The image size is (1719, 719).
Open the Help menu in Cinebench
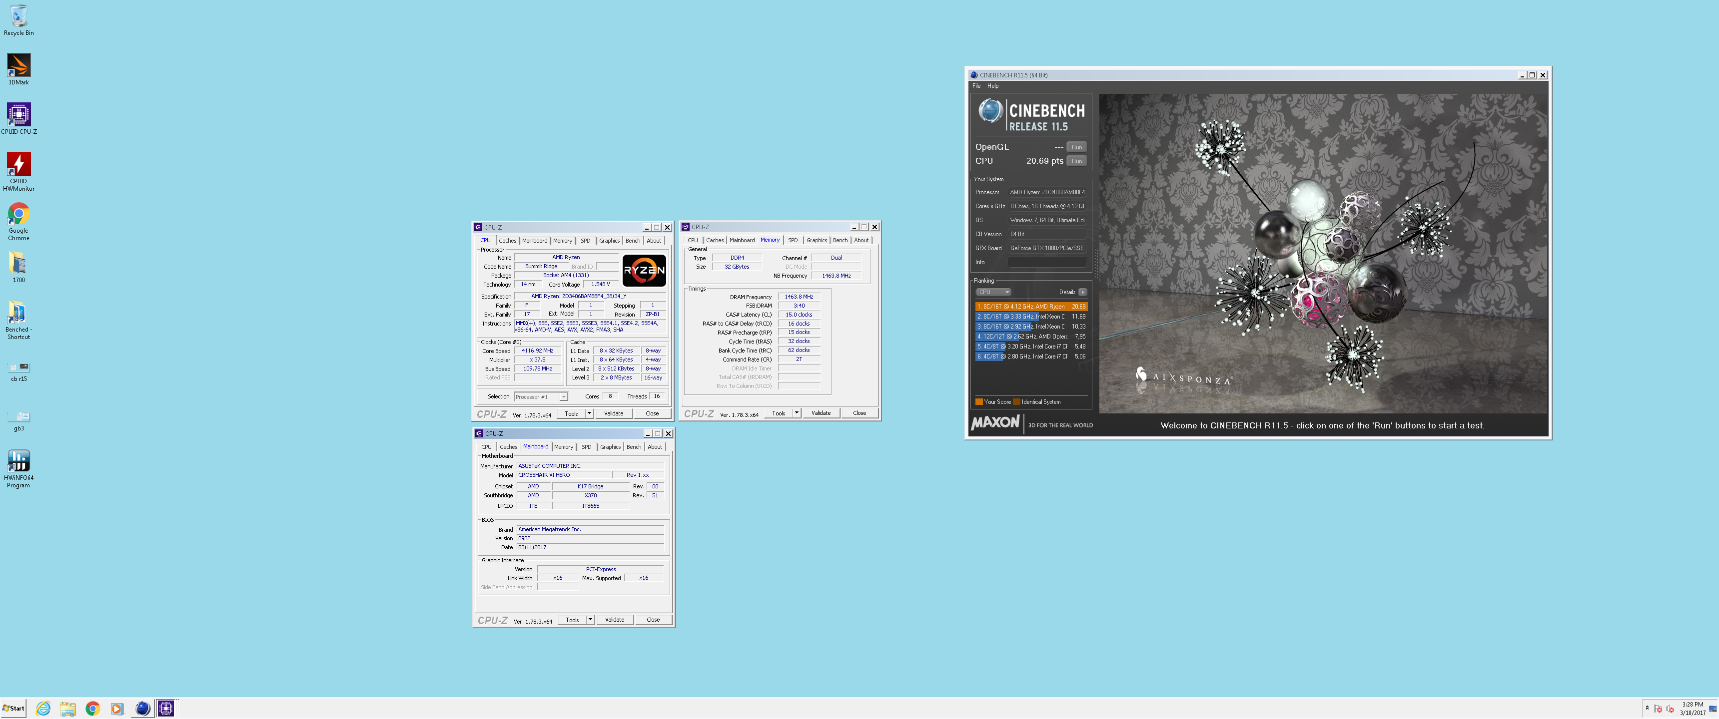tap(993, 86)
